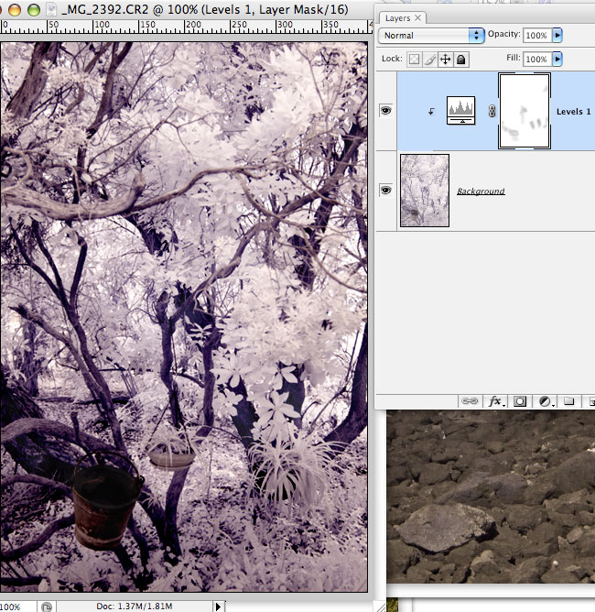Toggle lock transparent pixels
Viewport: 595px width, 612px height.
click(x=414, y=60)
